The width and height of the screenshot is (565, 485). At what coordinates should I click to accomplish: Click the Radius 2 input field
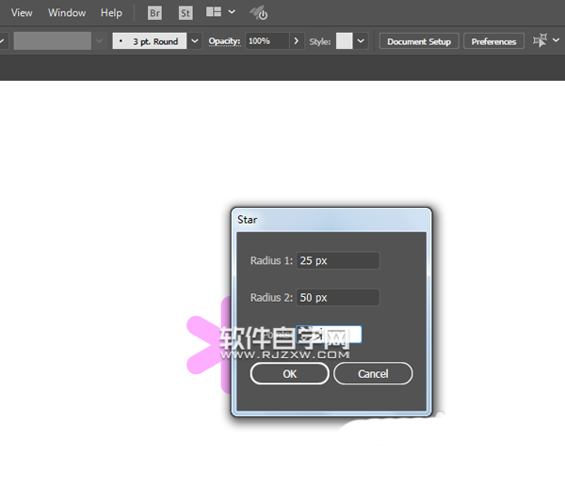tap(338, 298)
